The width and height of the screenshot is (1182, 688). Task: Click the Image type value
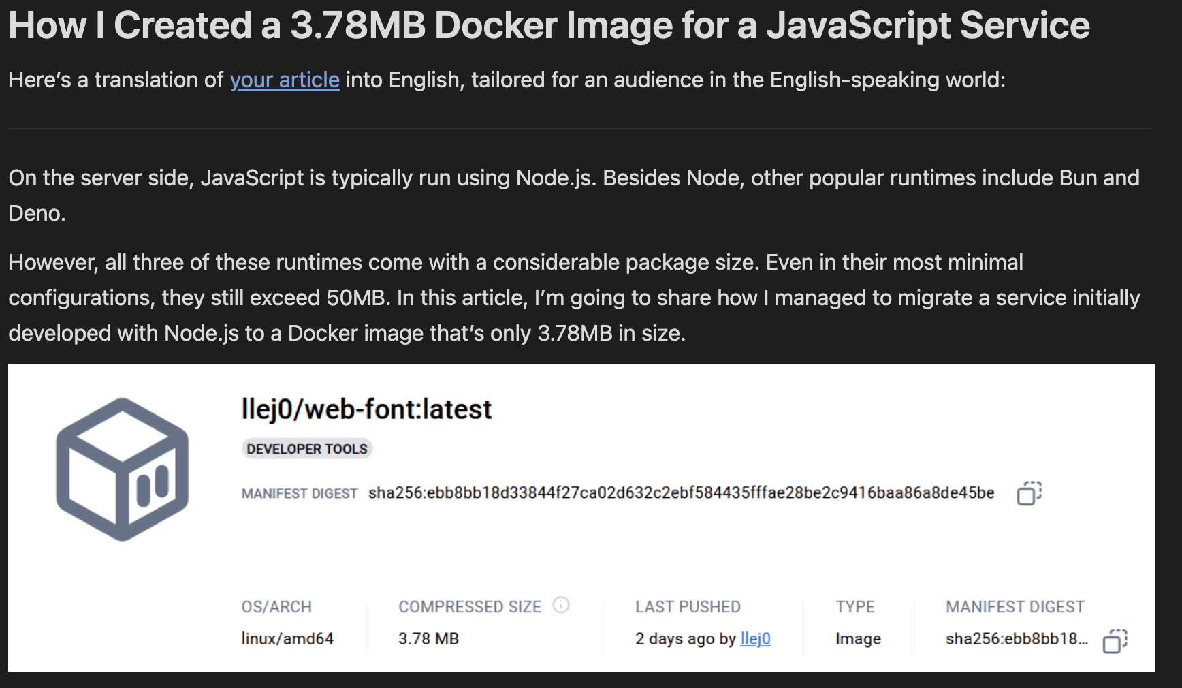coord(858,639)
